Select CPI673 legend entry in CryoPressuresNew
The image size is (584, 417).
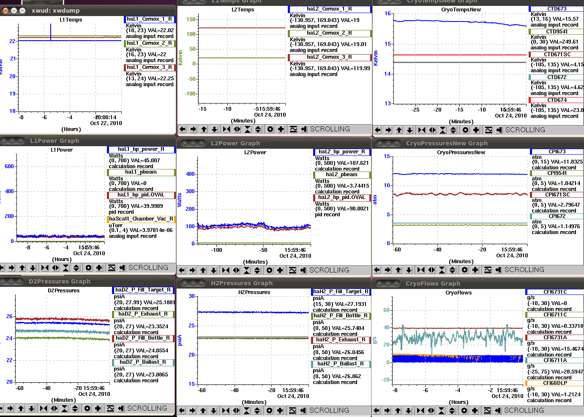pyautogui.click(x=557, y=152)
